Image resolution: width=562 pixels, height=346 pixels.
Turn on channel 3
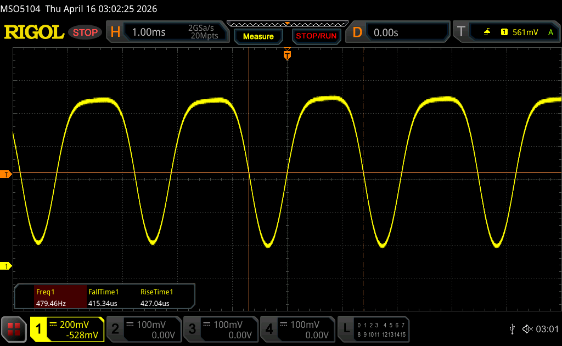point(220,329)
